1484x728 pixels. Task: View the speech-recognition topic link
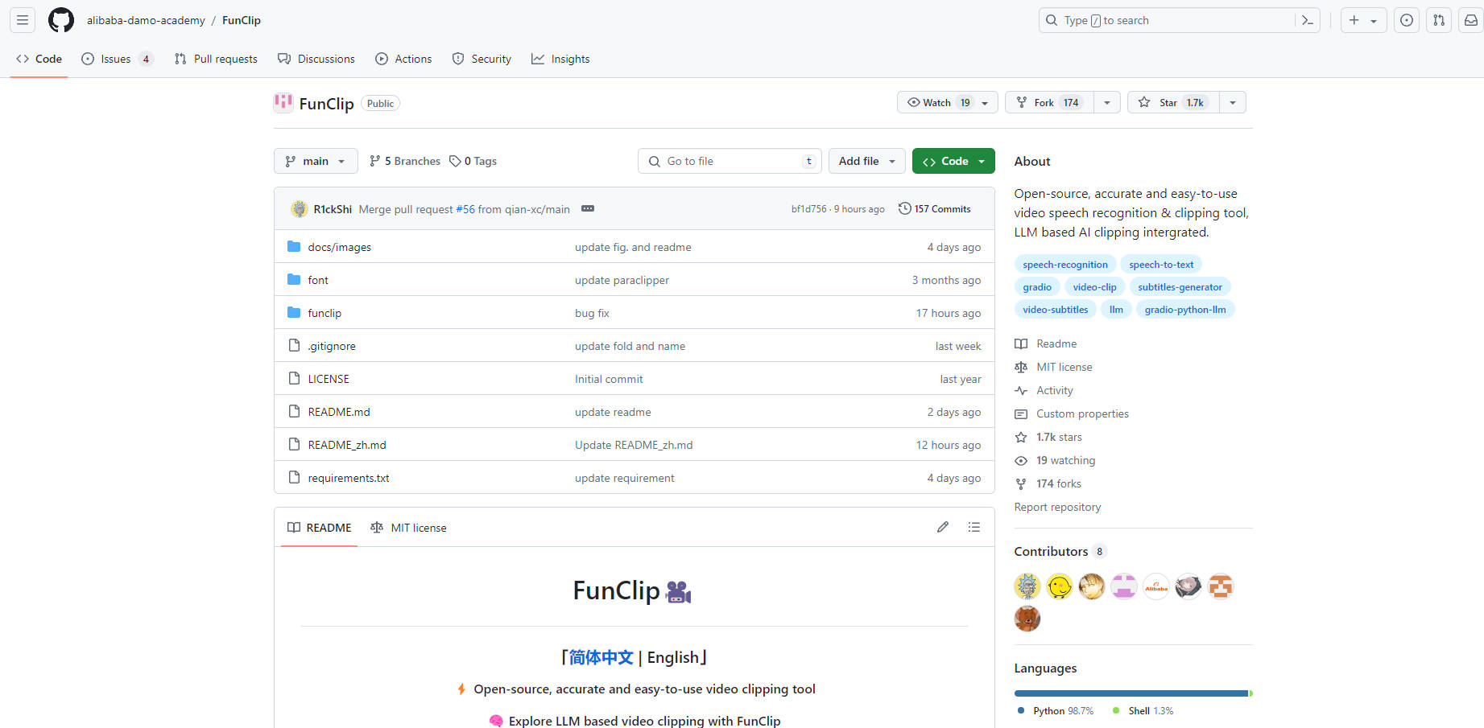(1064, 264)
